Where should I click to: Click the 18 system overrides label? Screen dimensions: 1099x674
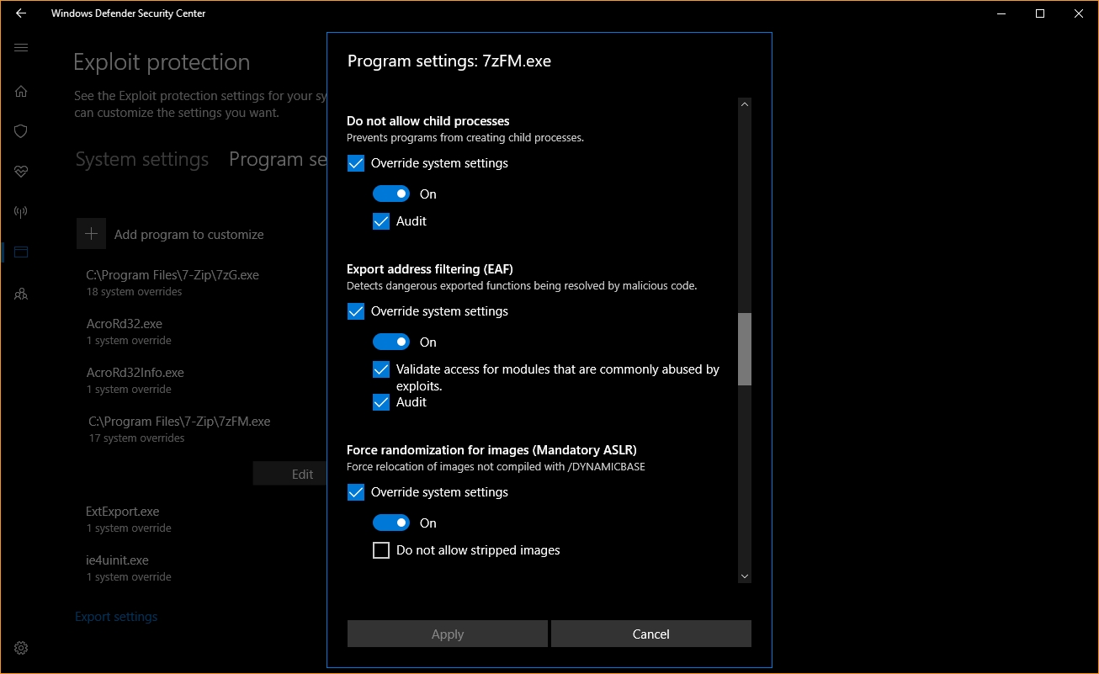134,292
